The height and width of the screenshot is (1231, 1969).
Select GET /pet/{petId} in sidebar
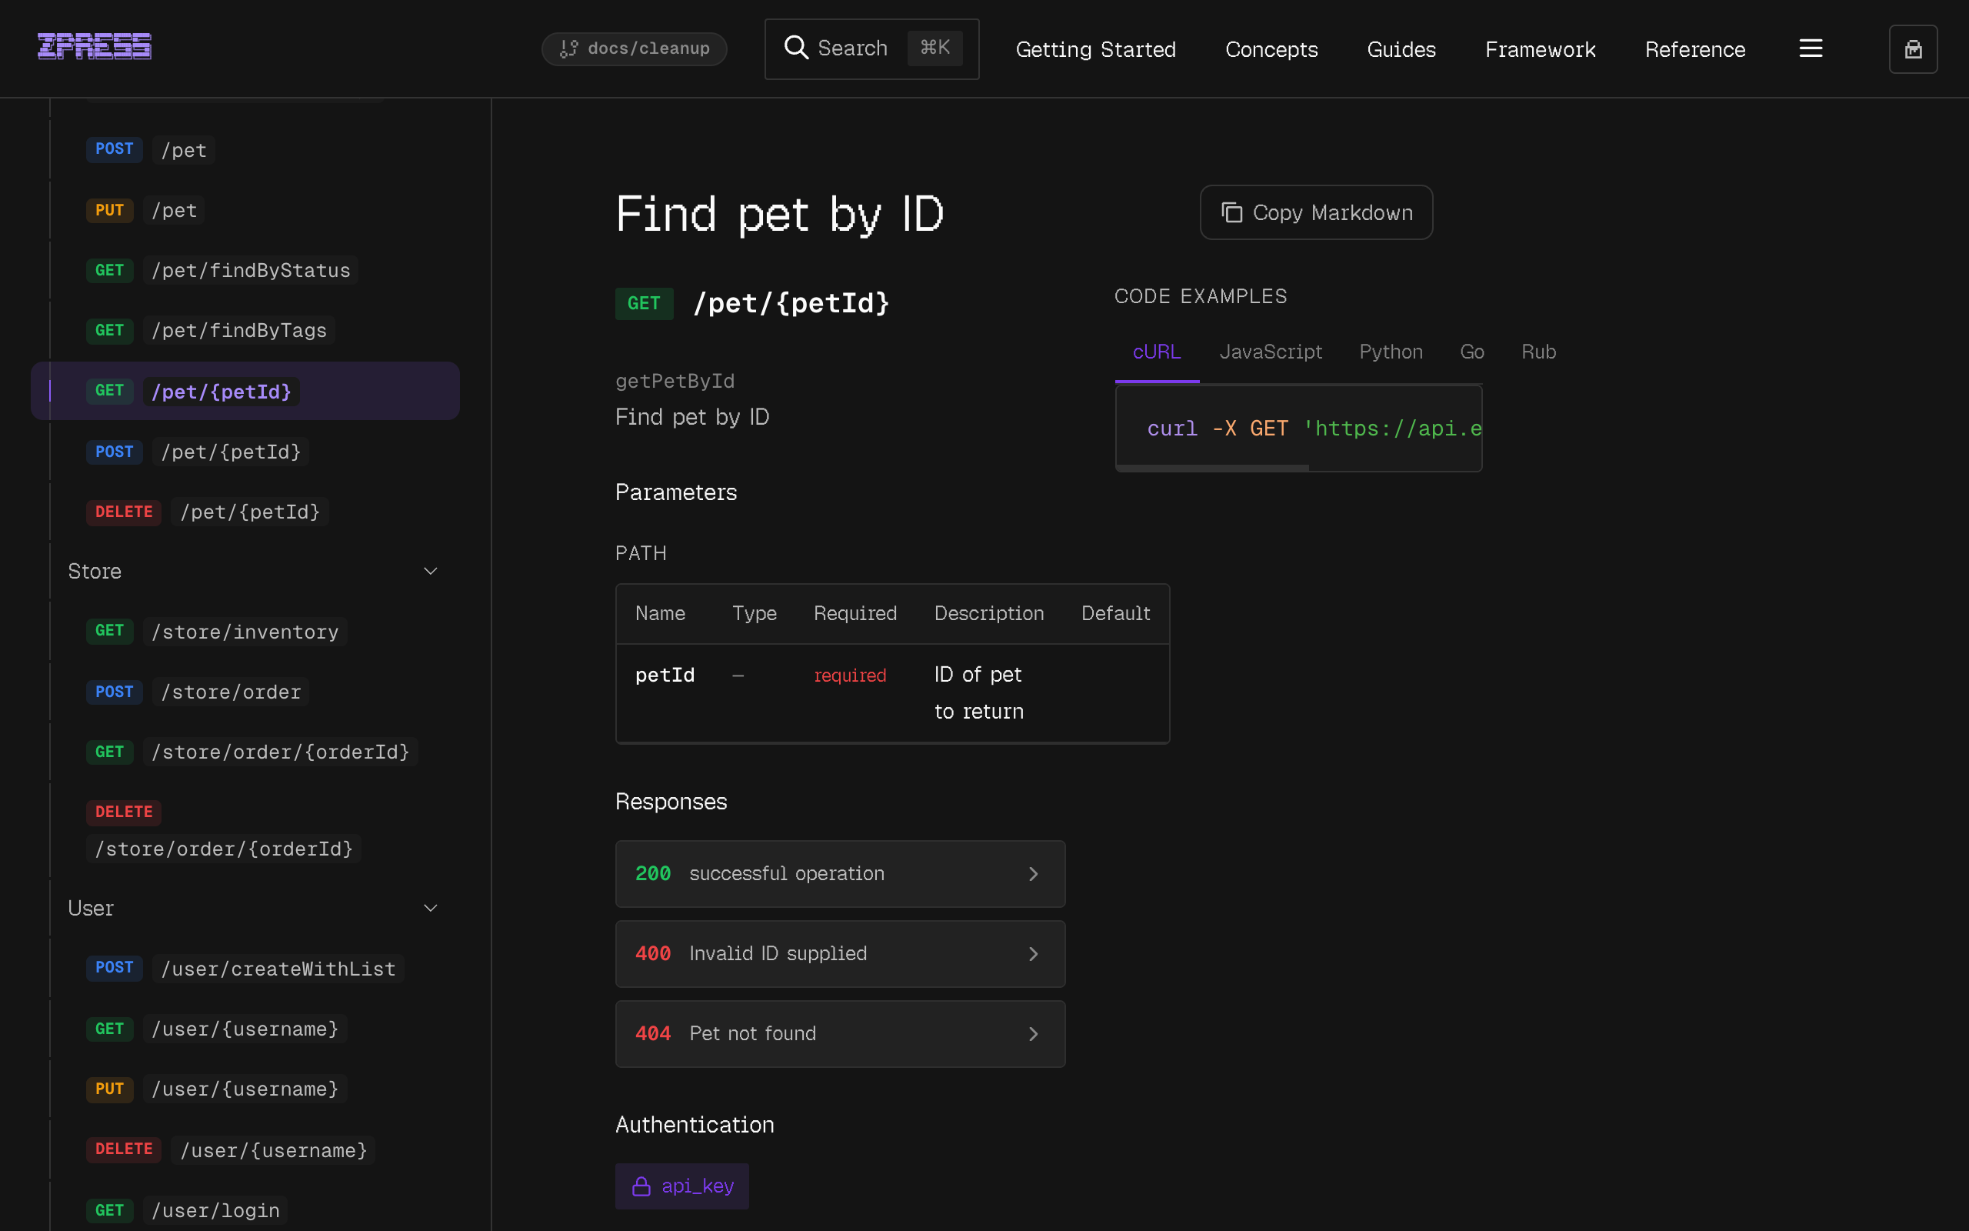pyautogui.click(x=245, y=391)
